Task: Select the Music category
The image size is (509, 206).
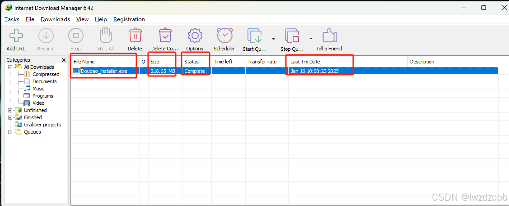Action: [x=39, y=89]
